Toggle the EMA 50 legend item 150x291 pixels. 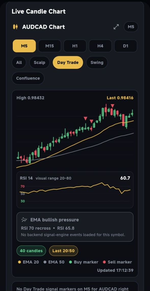coord(54,262)
